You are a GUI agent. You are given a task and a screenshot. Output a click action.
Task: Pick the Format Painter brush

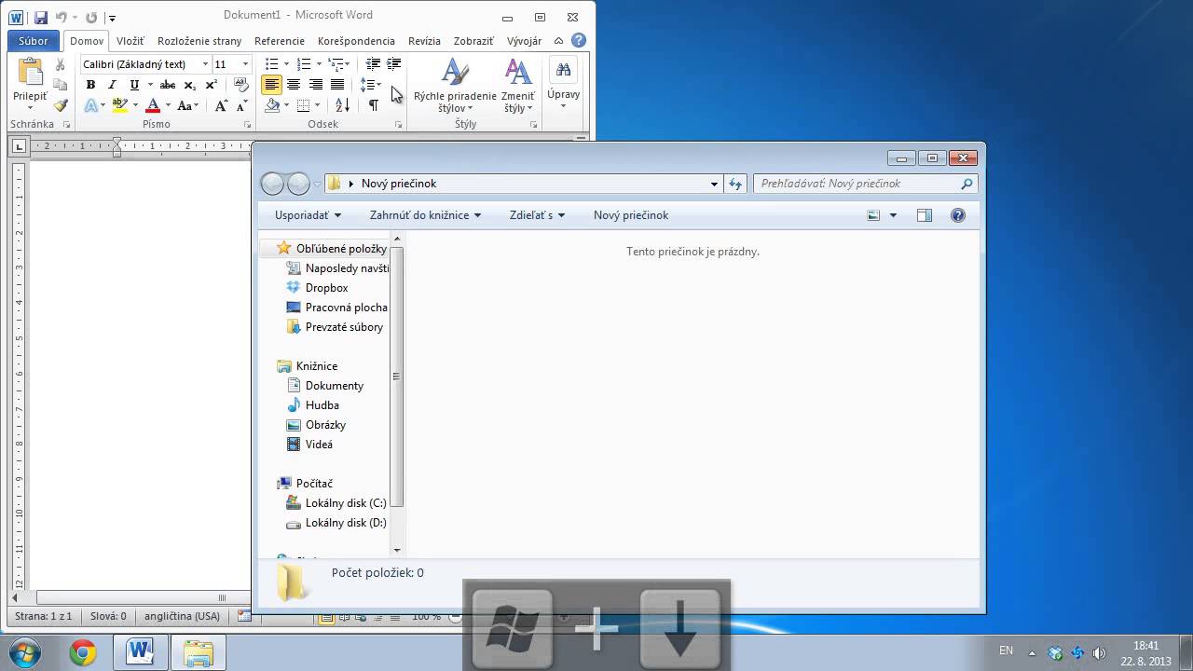pyautogui.click(x=61, y=105)
